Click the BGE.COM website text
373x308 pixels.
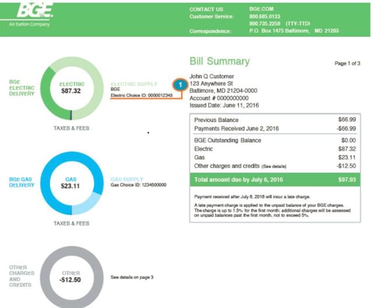click(x=261, y=9)
